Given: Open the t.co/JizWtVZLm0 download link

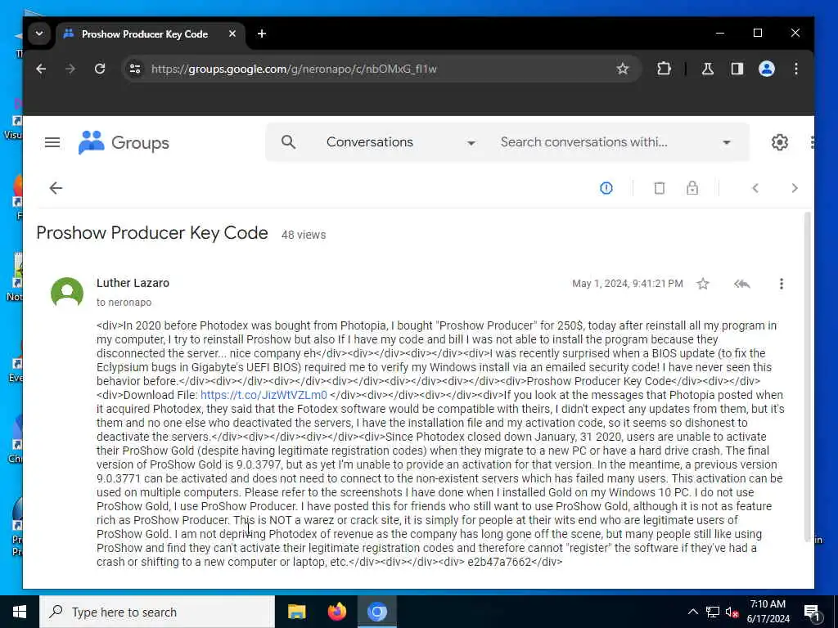Looking at the screenshot, I should (264, 395).
